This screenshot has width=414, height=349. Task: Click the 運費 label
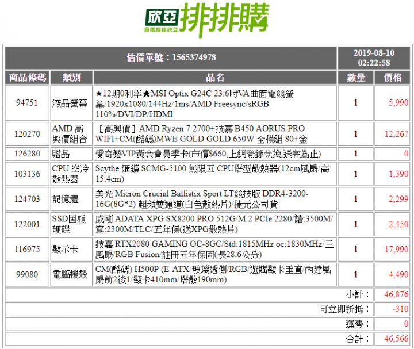pos(358,324)
